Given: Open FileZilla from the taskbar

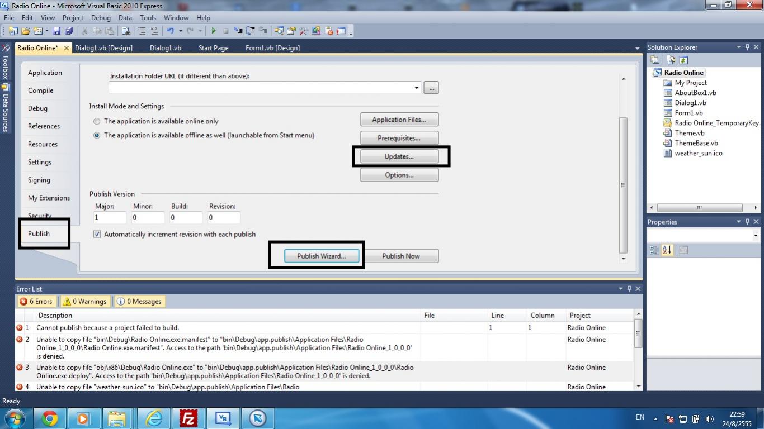Looking at the screenshot, I should 189,418.
